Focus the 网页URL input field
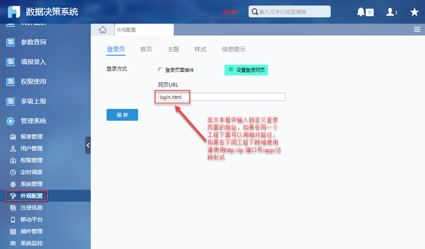 click(221, 97)
